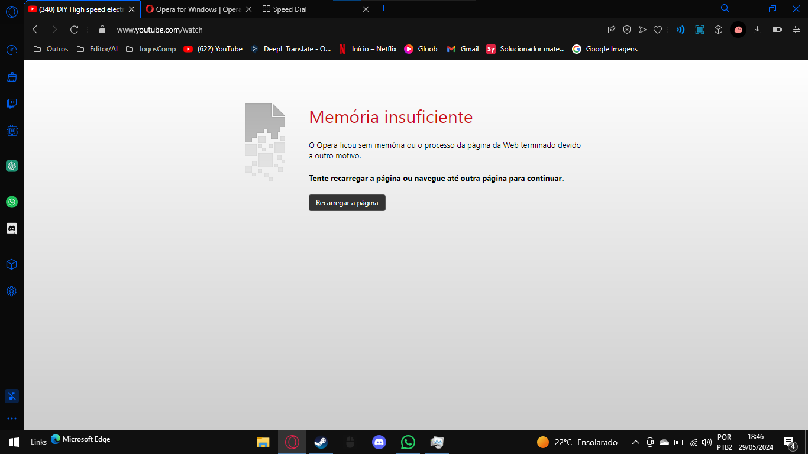This screenshot has width=808, height=454.
Task: Switch to the Speed Dial tab
Action: point(315,9)
